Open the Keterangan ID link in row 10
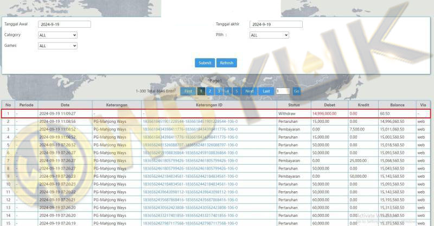The image size is (434, 226). point(190,184)
